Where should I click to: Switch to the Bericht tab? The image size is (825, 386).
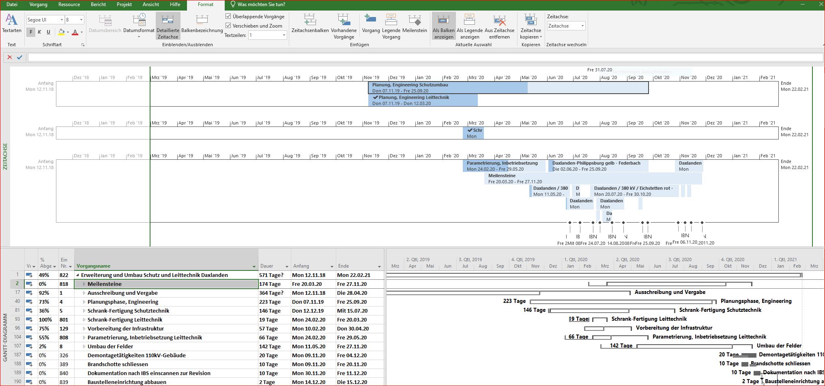98,4
